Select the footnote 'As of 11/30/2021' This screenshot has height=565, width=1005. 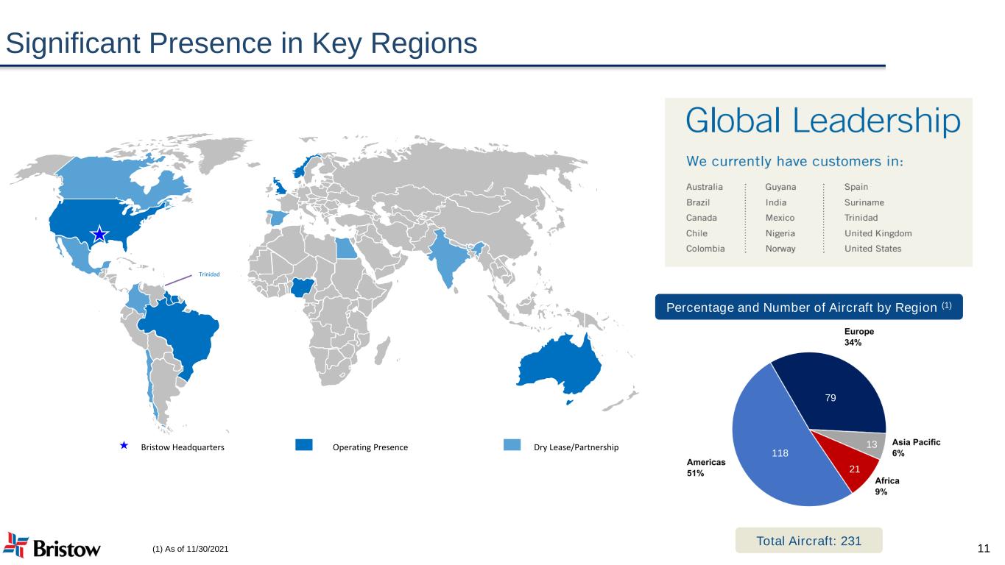[x=195, y=550]
